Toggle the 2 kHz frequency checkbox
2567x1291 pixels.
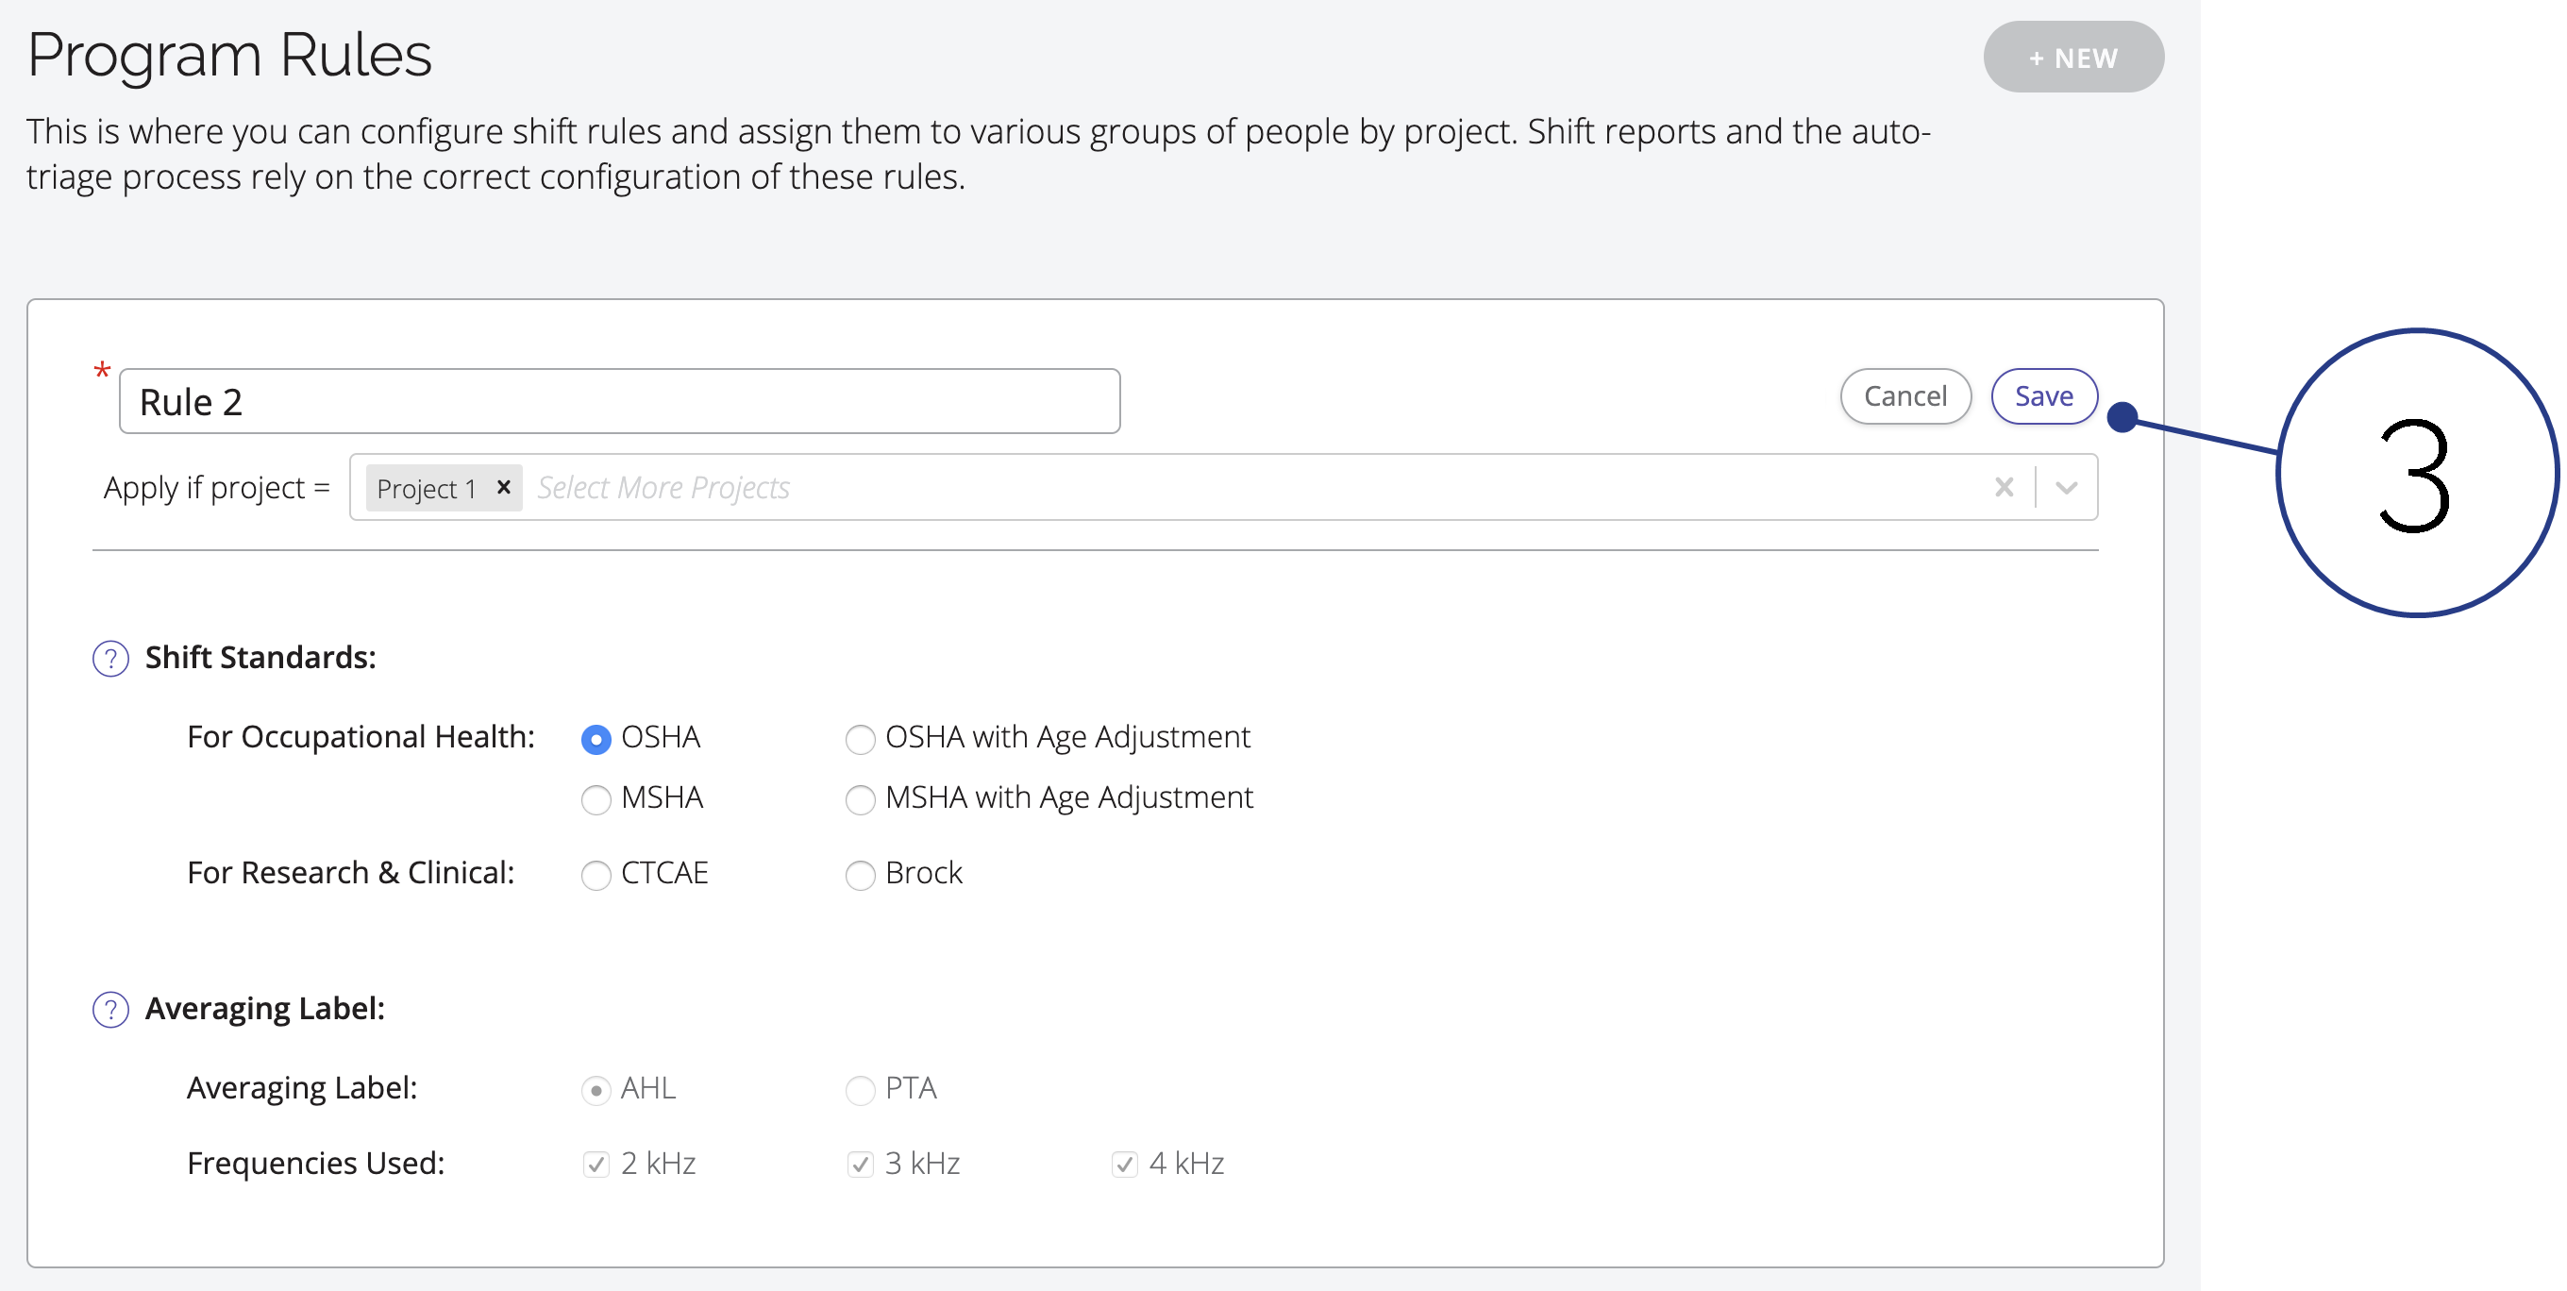(596, 1164)
